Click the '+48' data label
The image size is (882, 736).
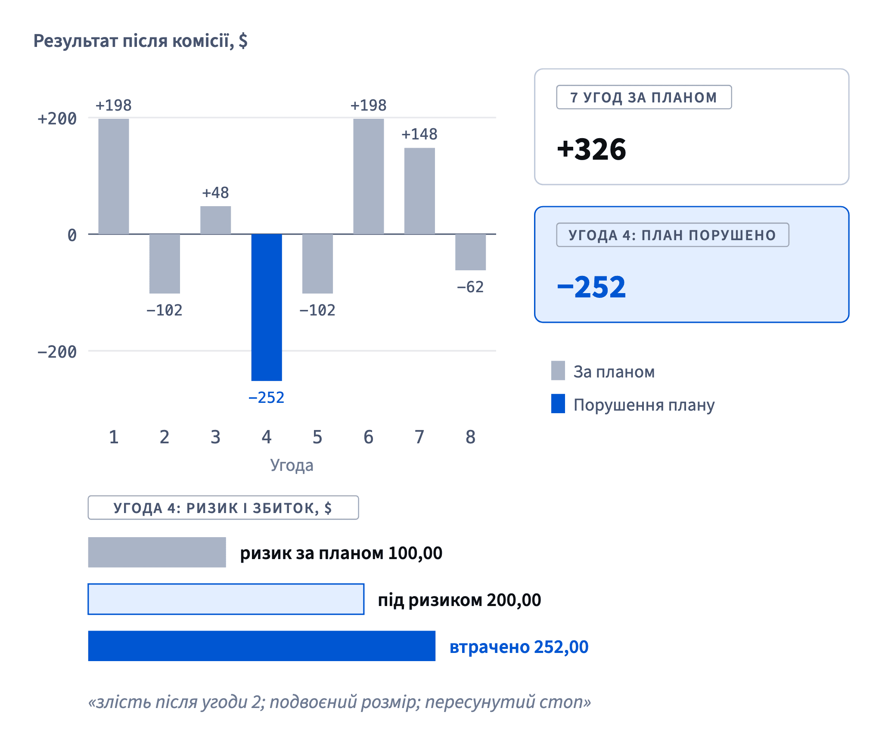coord(216,192)
